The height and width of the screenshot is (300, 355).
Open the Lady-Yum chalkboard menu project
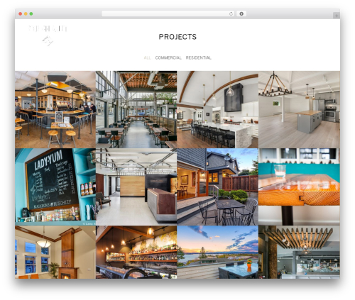click(x=55, y=187)
